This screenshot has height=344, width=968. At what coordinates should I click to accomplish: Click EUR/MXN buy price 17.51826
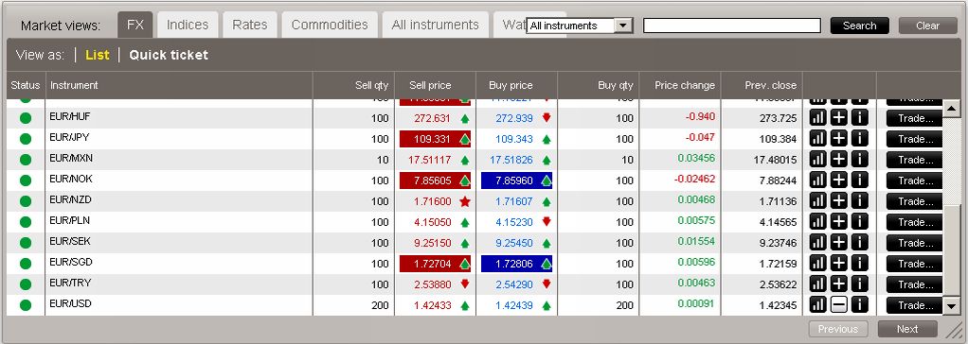tap(511, 160)
